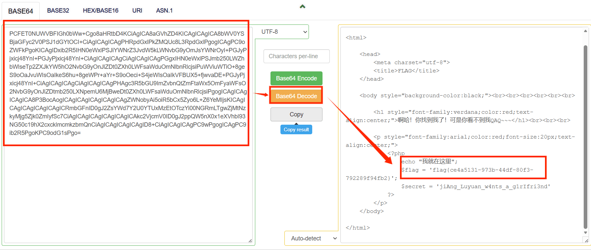This screenshot has width=591, height=251.
Task: Click the closing '</html>' line
Action: [x=358, y=228]
